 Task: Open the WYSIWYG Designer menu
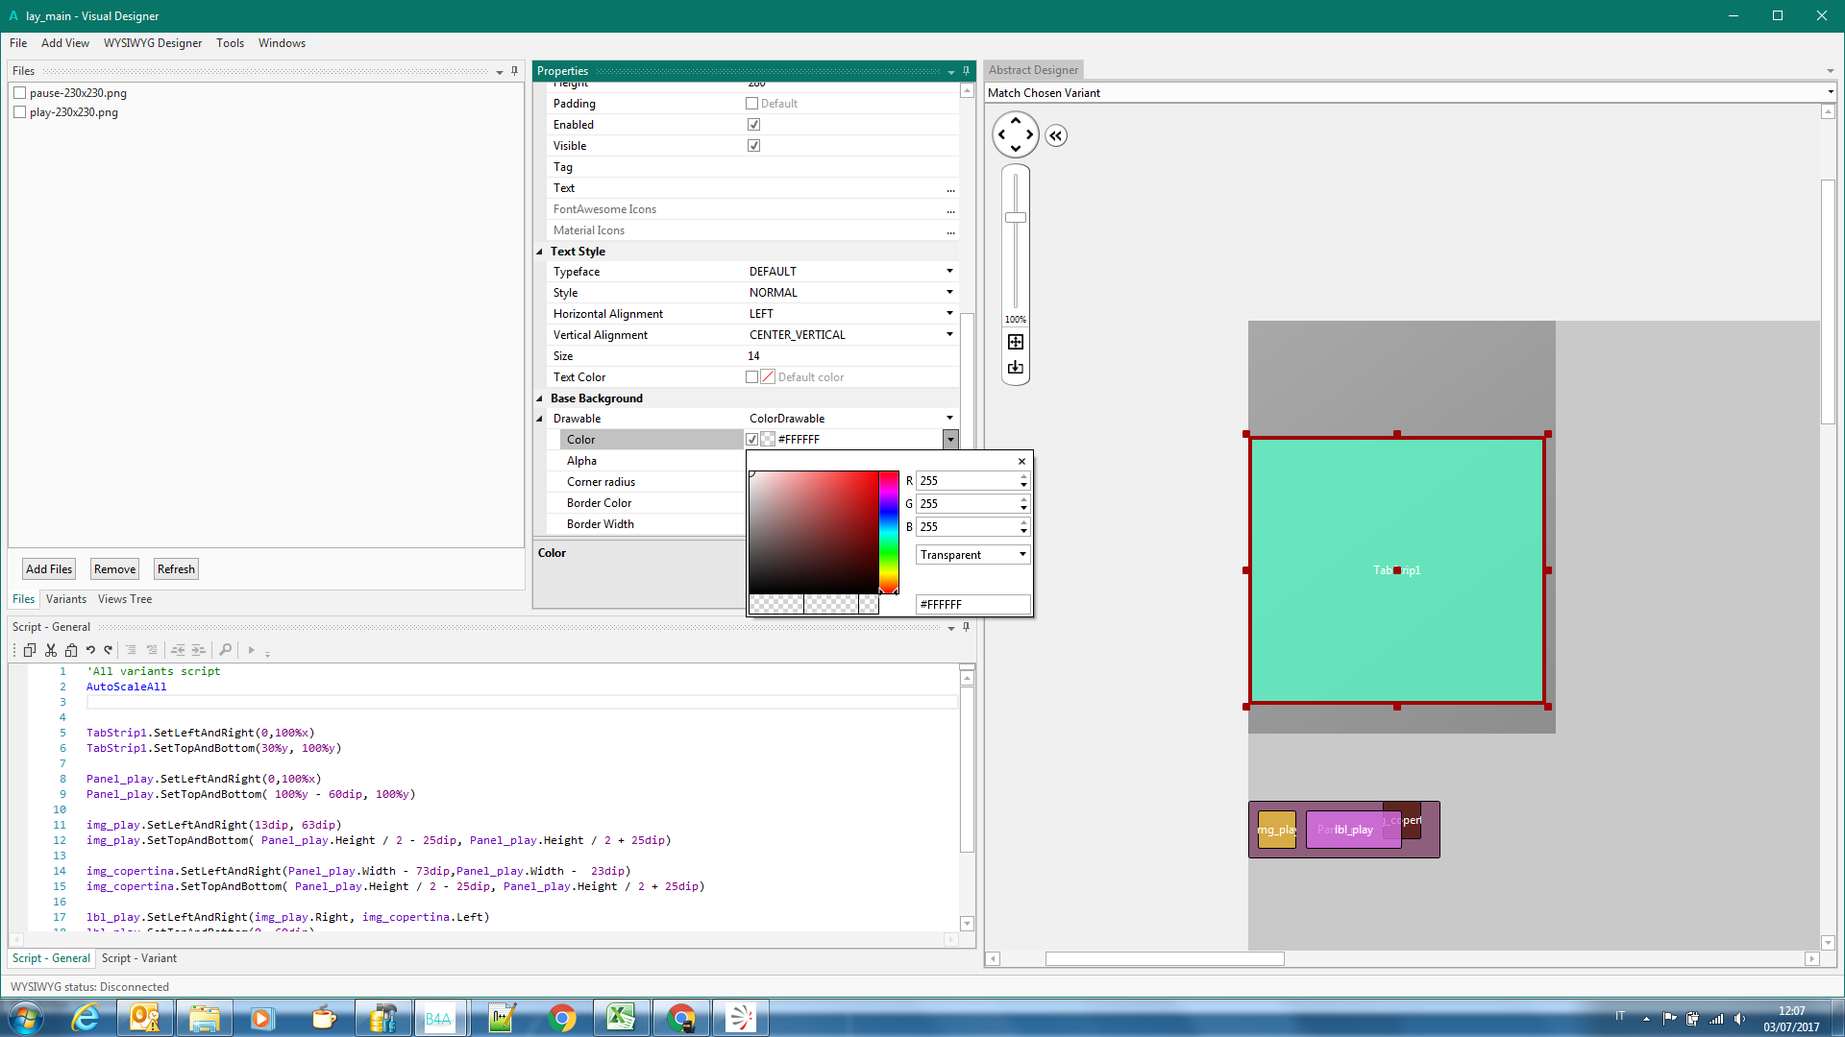[153, 43]
